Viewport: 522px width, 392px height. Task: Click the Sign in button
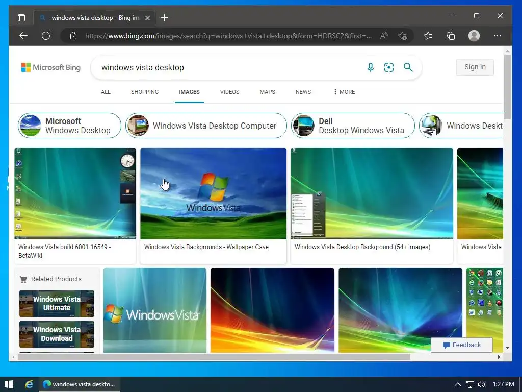[x=475, y=67]
